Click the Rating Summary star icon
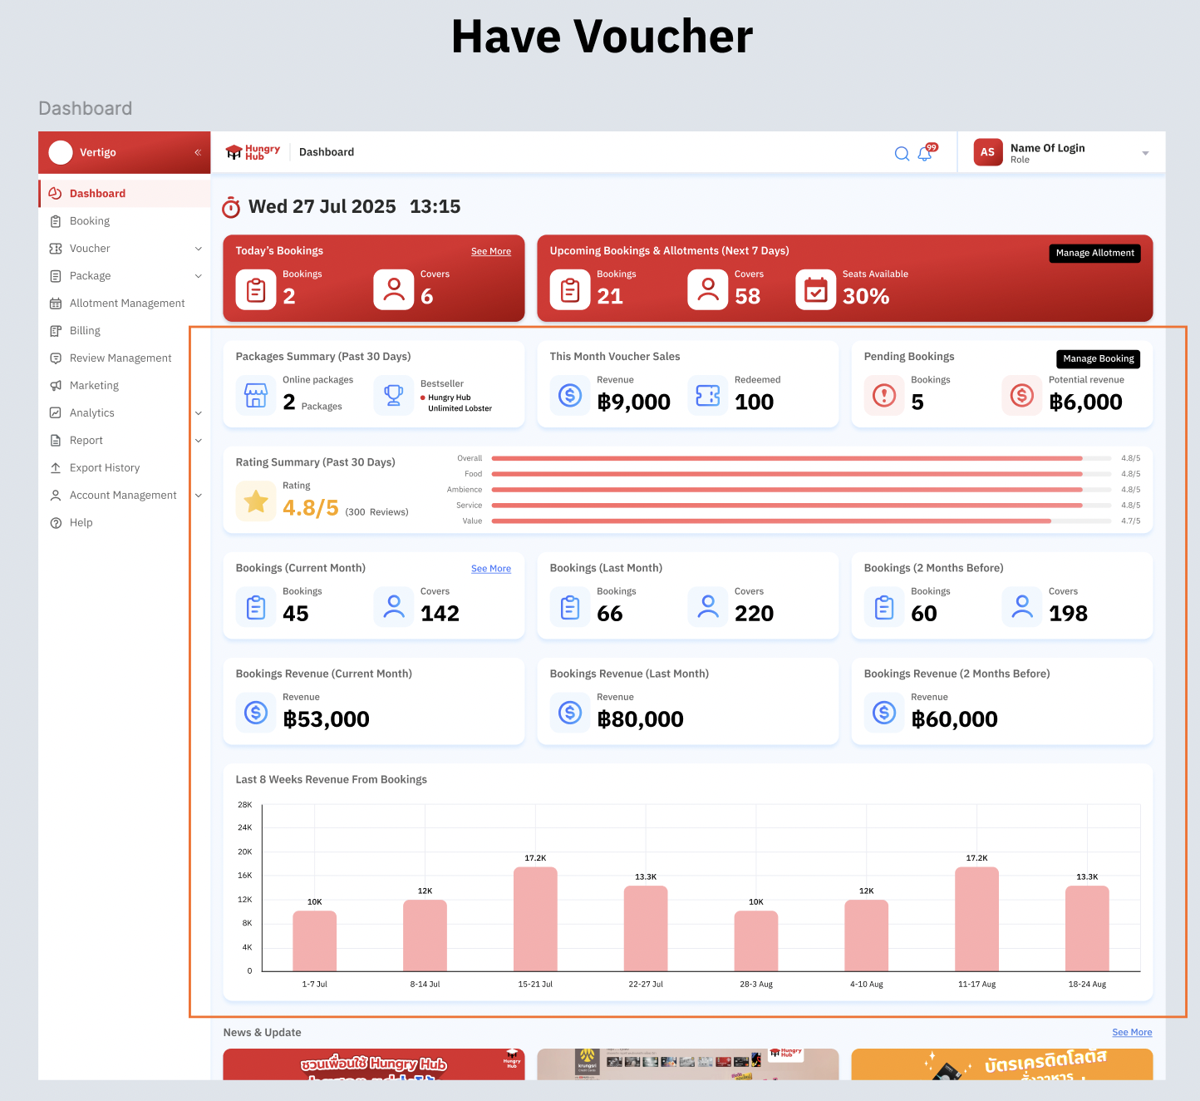The height and width of the screenshot is (1101, 1200). (256, 501)
